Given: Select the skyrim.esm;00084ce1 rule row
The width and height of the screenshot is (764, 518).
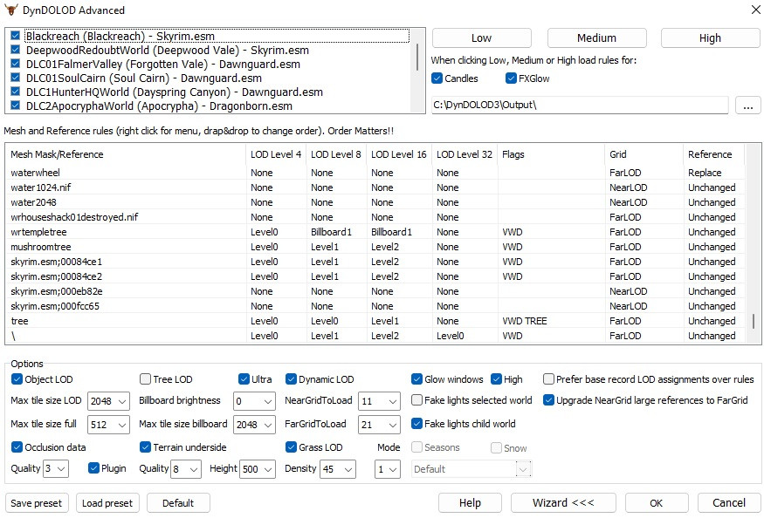Looking at the screenshot, I should [x=375, y=262].
